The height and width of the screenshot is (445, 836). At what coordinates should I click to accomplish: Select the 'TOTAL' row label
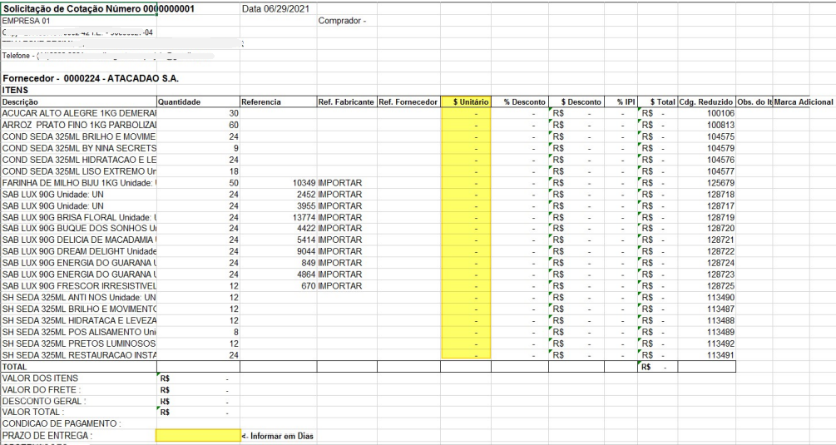click(x=79, y=367)
